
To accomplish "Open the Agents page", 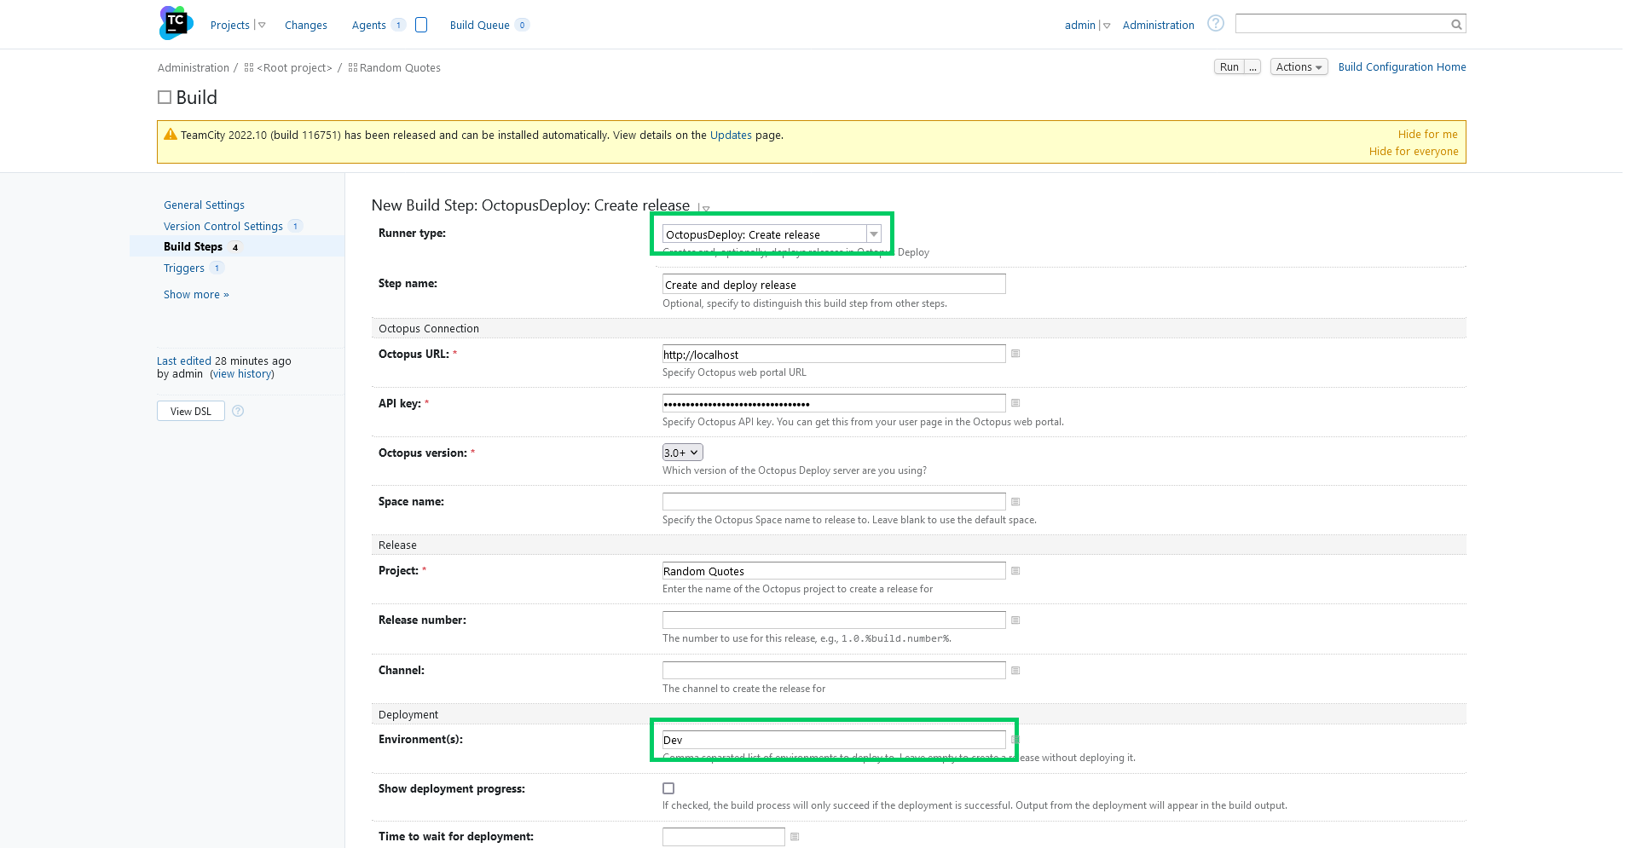I will click(x=369, y=26).
